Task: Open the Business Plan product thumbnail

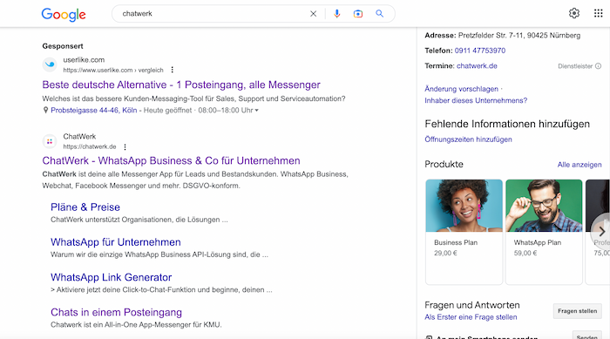Action: pos(464,206)
